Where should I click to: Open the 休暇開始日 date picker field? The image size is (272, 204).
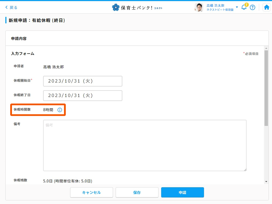point(83,81)
